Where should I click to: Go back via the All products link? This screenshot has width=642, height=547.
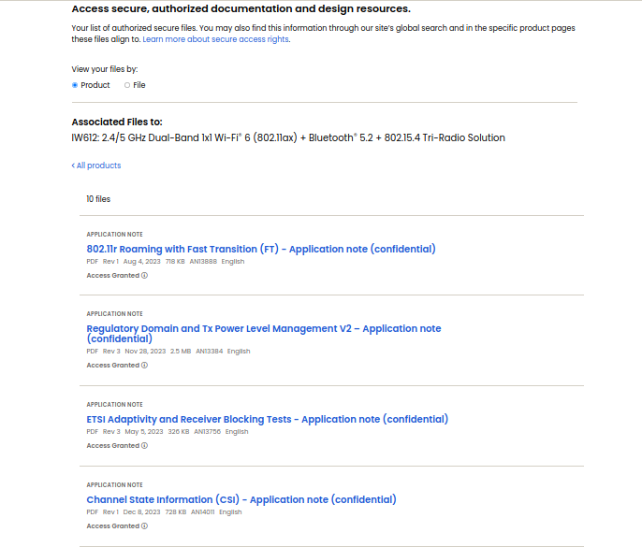pos(96,166)
